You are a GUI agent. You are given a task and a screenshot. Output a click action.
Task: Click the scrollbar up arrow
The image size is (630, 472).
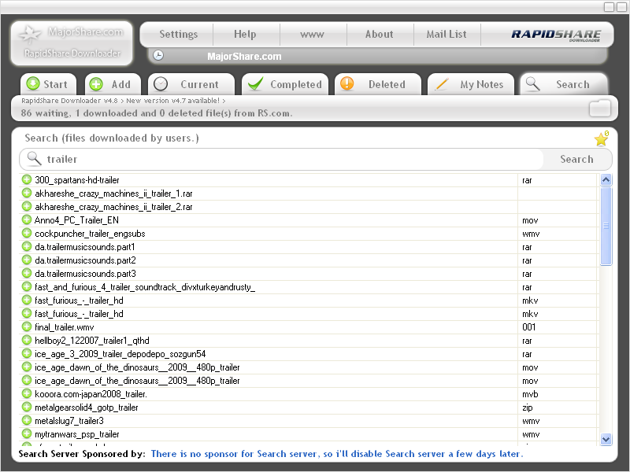tap(606, 179)
